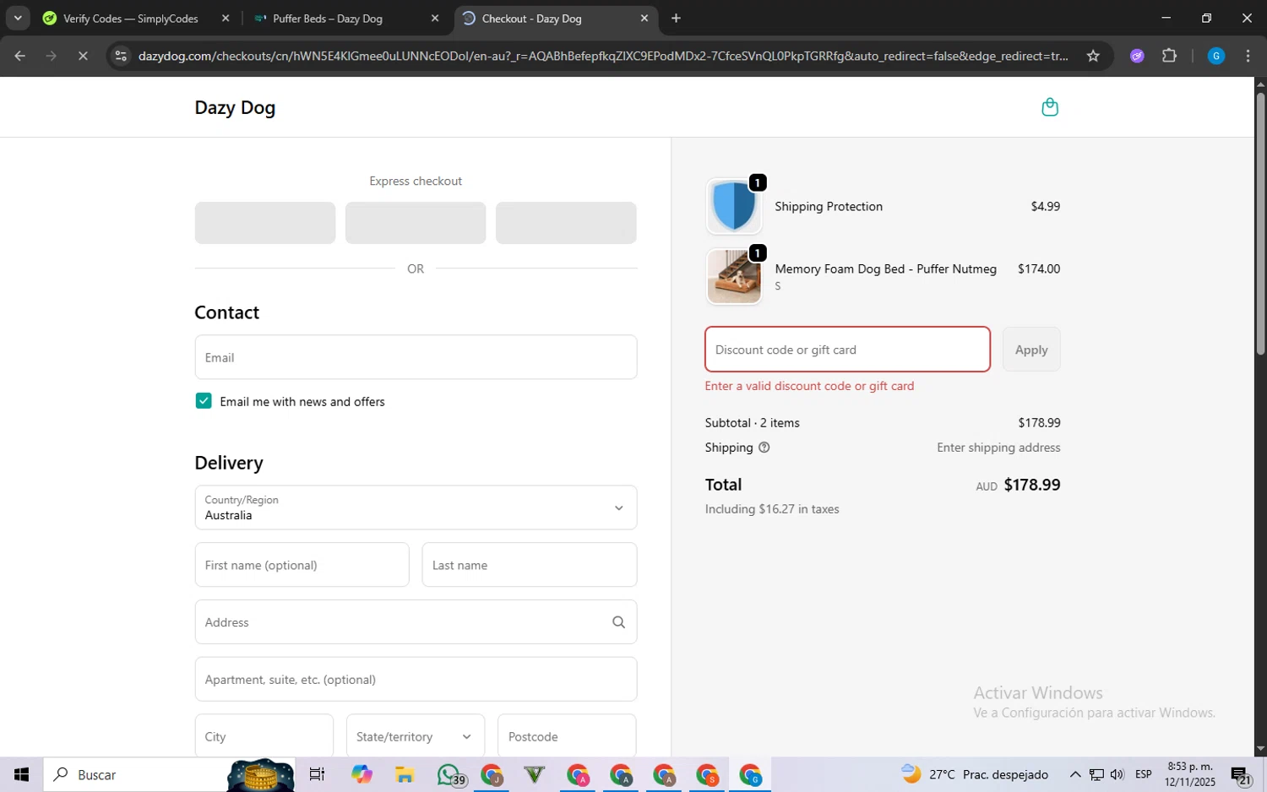View site information icon in address bar

point(121,56)
